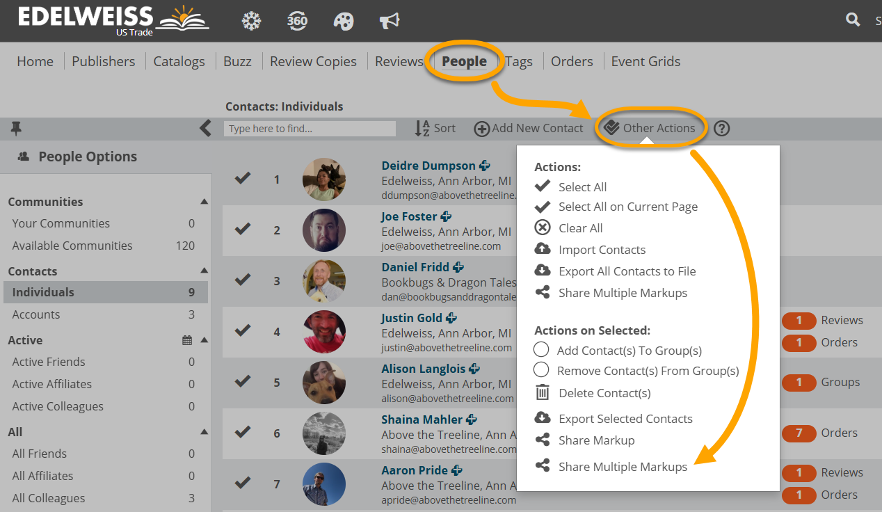Screen dimensions: 882x512
Task: Open the Catalogs tab
Action: [x=179, y=61]
